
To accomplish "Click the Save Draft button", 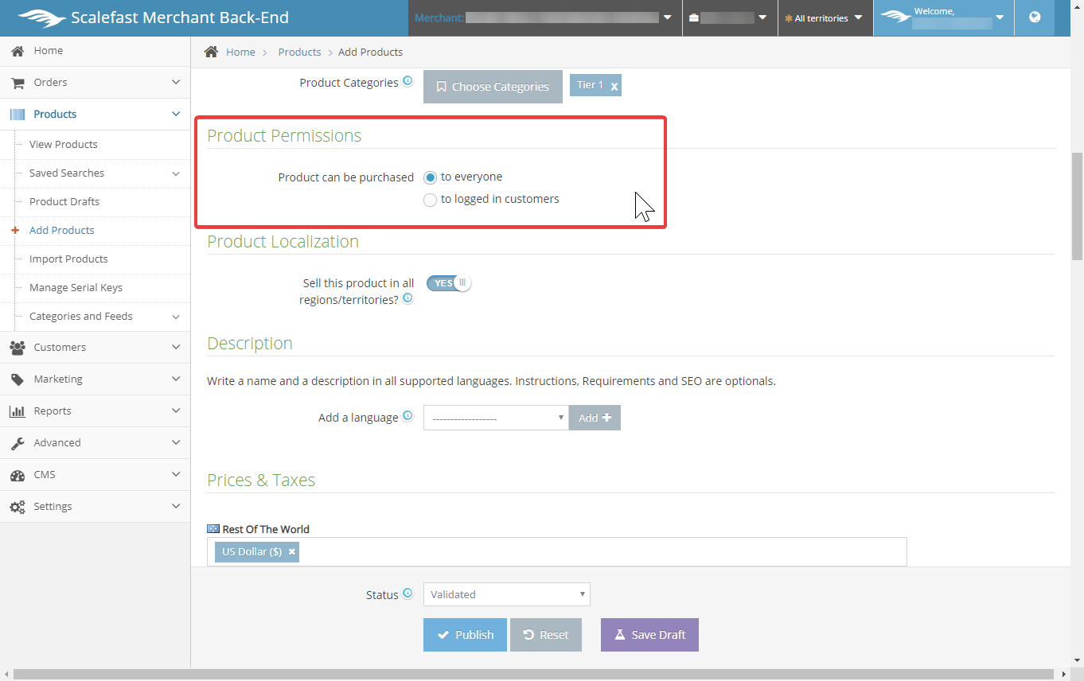I will point(649,635).
